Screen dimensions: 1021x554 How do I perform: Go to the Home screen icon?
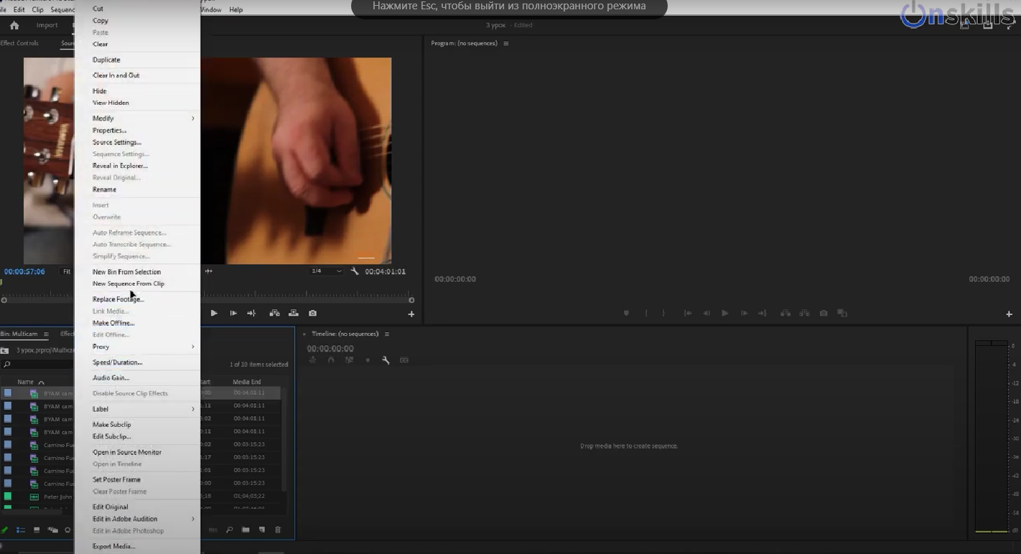point(14,25)
